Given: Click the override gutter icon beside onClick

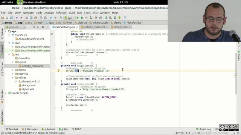Looking at the screenshot, I should (52, 34).
